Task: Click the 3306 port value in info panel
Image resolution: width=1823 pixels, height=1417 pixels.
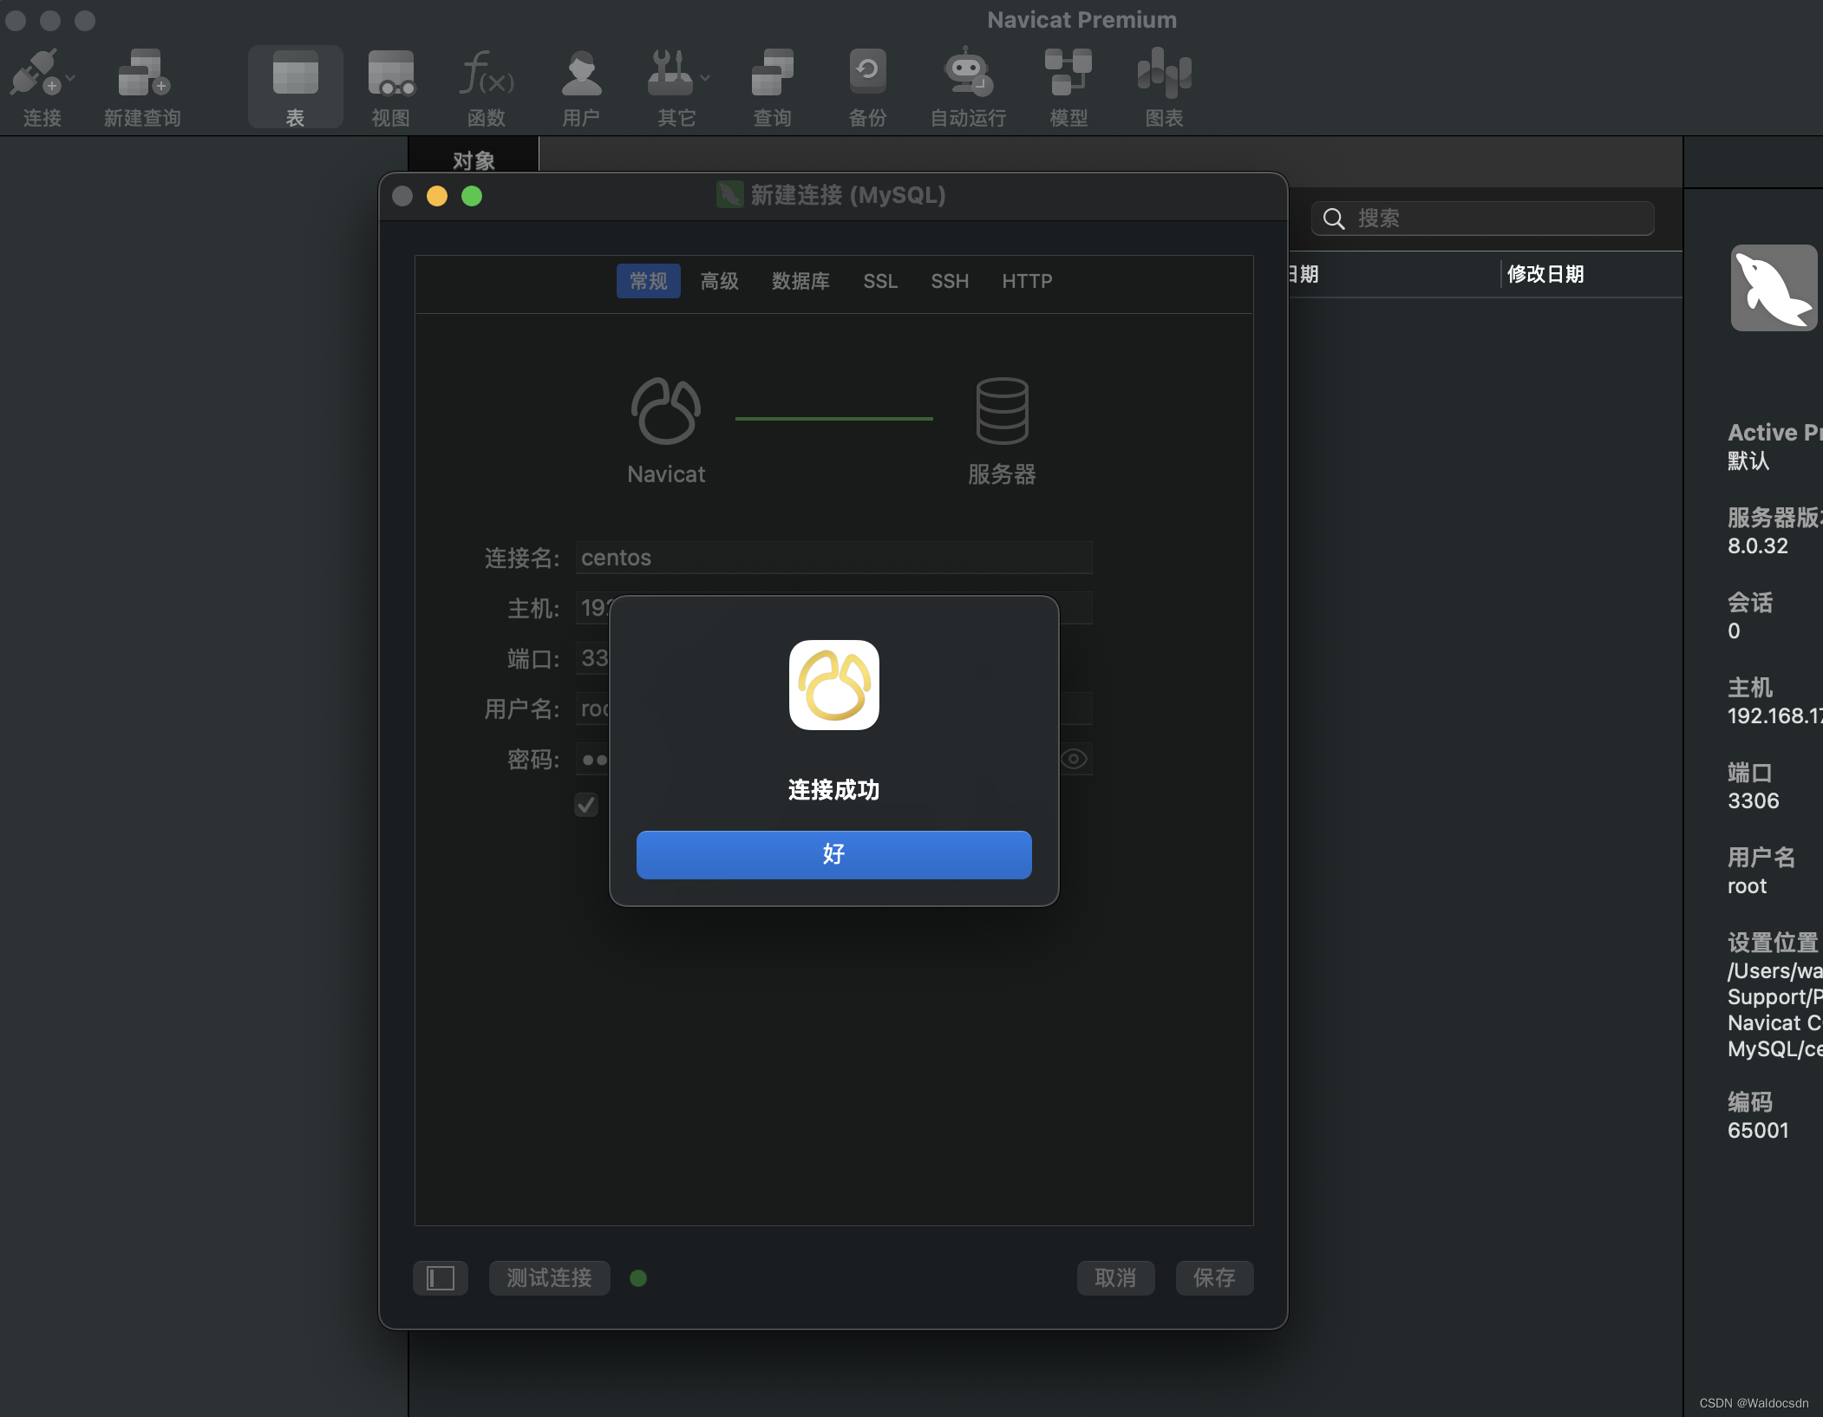Action: point(1753,800)
